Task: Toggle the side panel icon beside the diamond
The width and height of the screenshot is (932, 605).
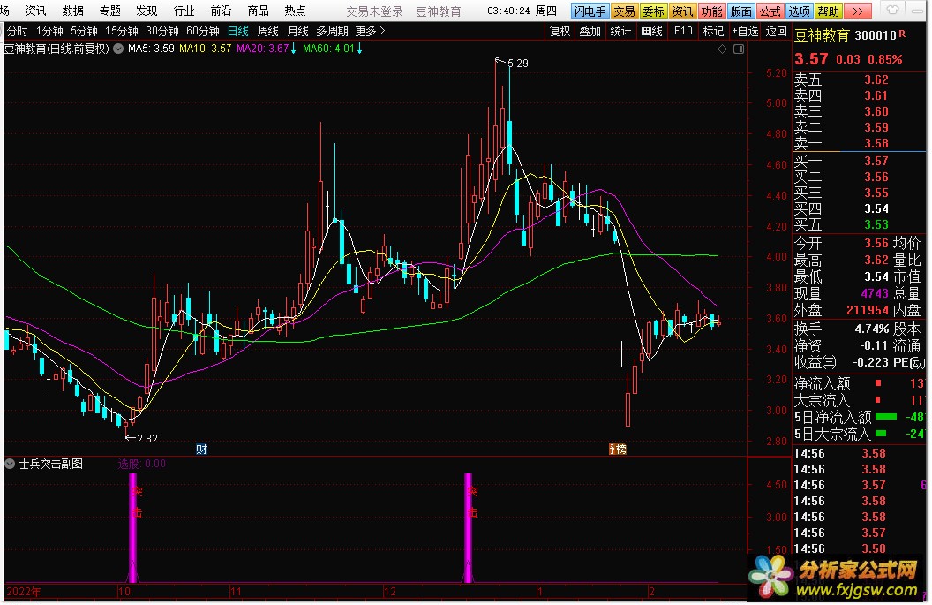Action: (739, 49)
